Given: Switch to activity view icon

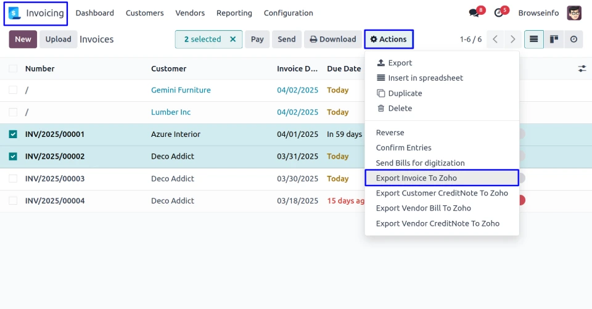Looking at the screenshot, I should click(573, 39).
